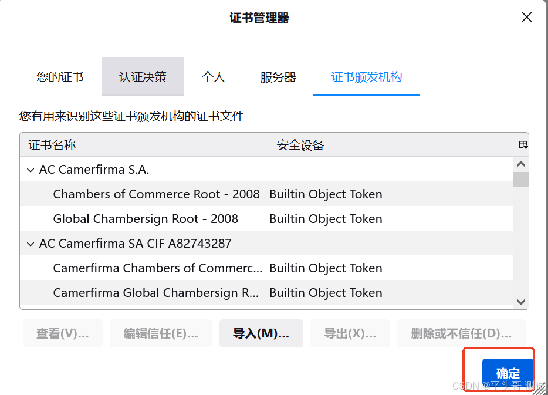Click the 删除或不信任(D)... button
This screenshot has height=395, width=548.
coord(461,333)
